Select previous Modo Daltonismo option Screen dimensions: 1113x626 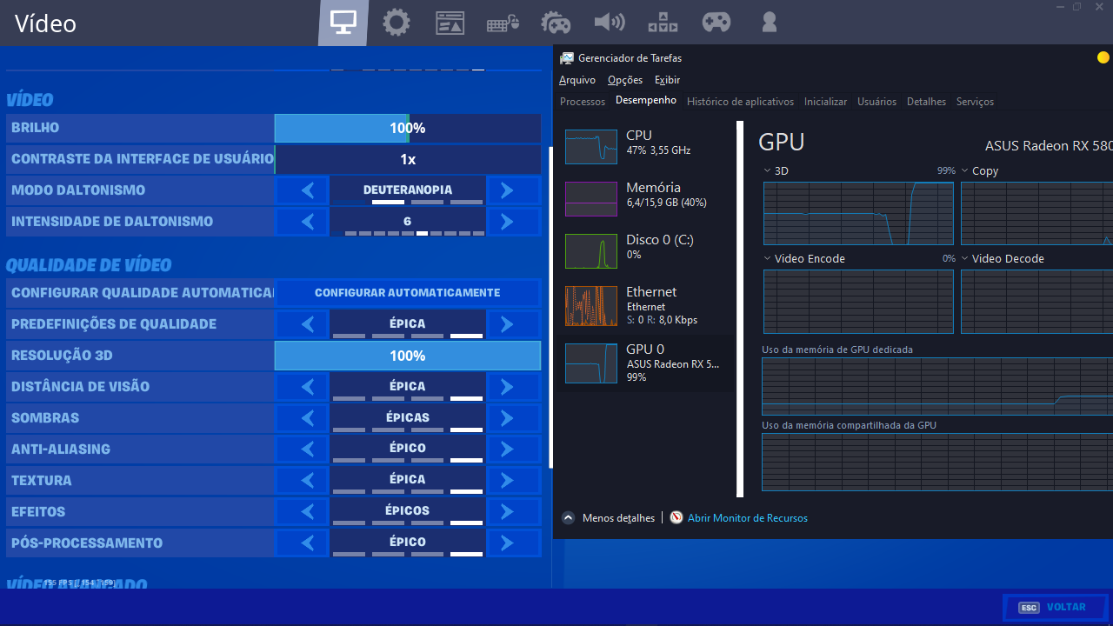(x=302, y=190)
